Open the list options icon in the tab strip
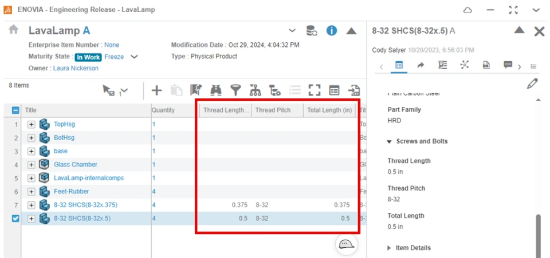Viewport: 550px width, 258px height. pos(533,66)
